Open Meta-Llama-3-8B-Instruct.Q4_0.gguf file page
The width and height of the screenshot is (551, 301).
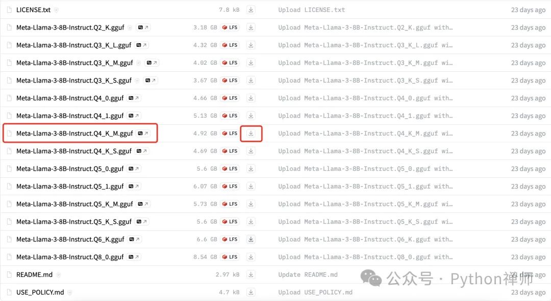click(70, 98)
